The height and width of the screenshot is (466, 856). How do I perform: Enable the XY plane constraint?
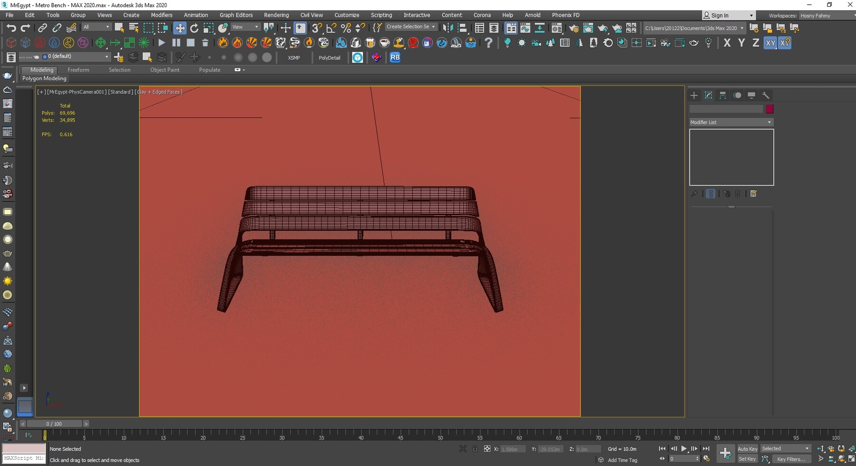click(770, 43)
